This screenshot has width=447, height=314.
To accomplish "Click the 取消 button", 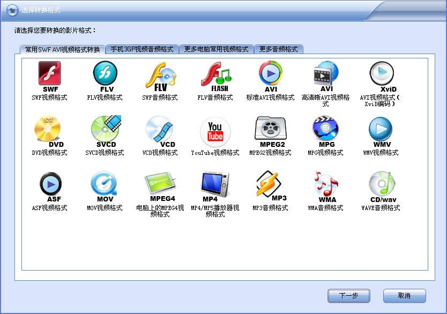I will pyautogui.click(x=404, y=296).
